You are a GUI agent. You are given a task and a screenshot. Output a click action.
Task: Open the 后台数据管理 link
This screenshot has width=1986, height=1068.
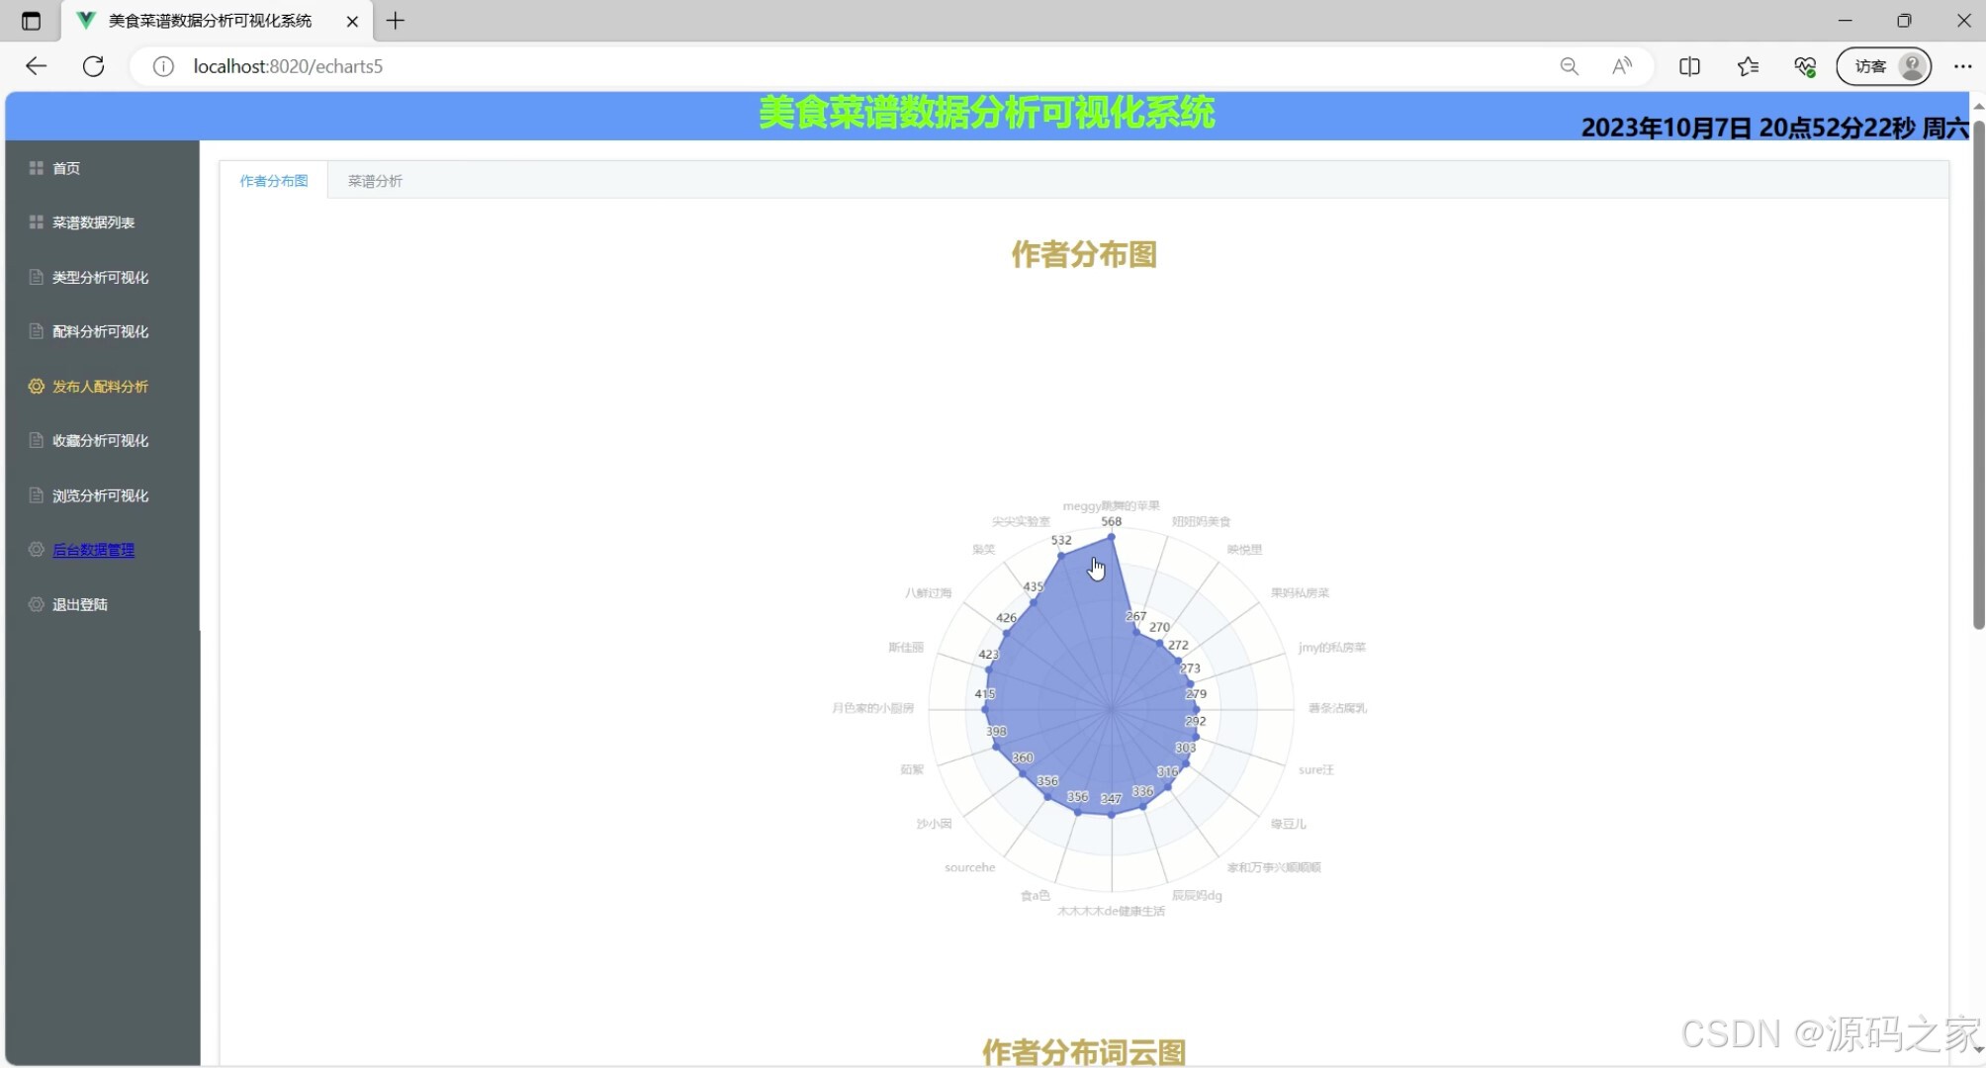pyautogui.click(x=94, y=549)
